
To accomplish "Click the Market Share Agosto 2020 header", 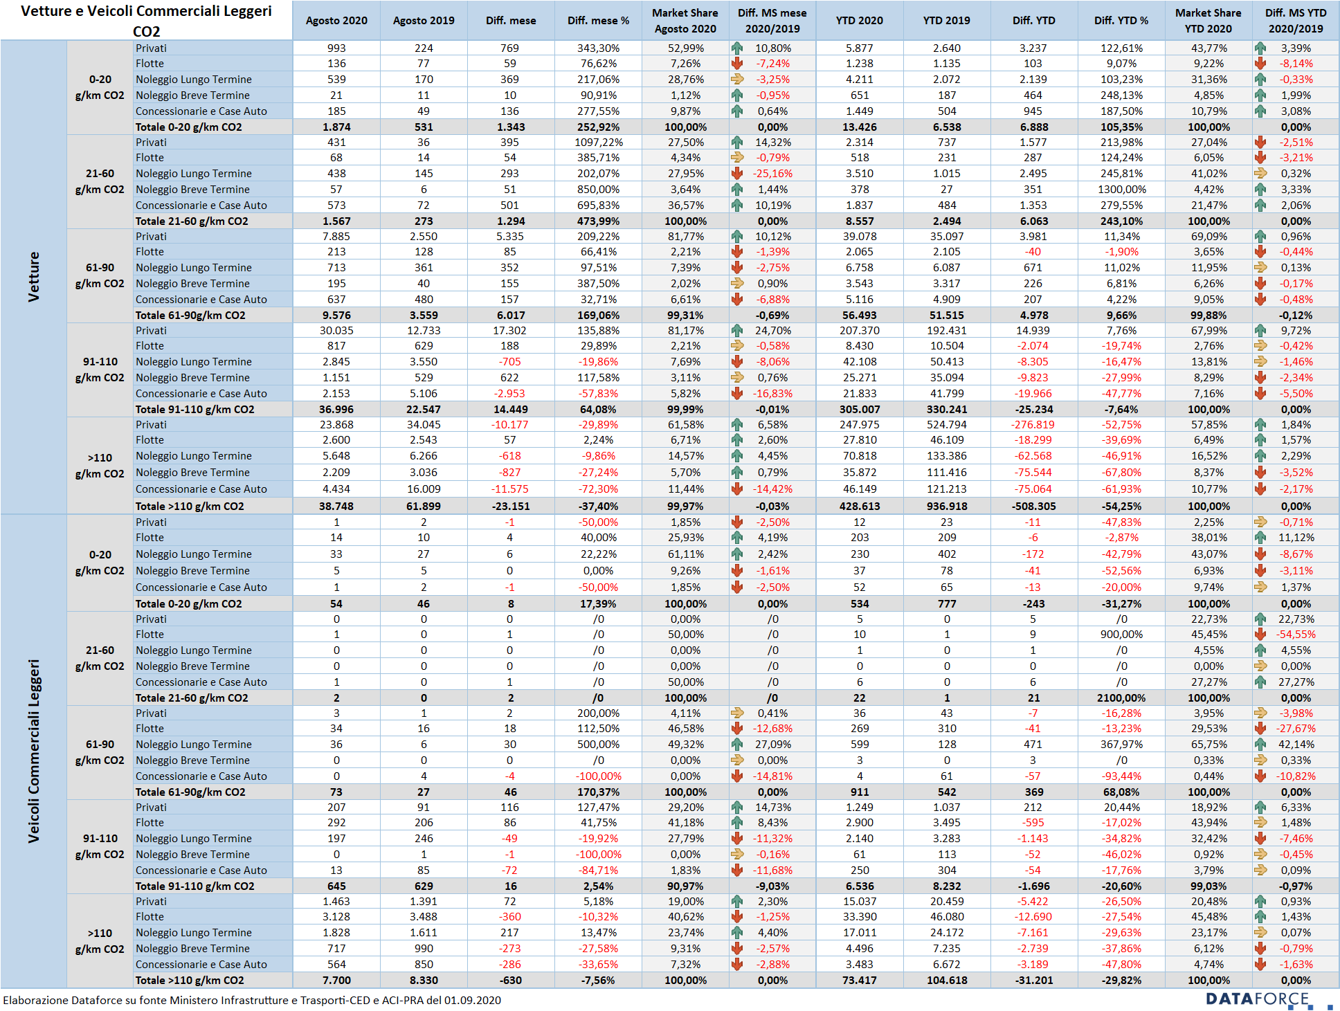I will tap(685, 21).
